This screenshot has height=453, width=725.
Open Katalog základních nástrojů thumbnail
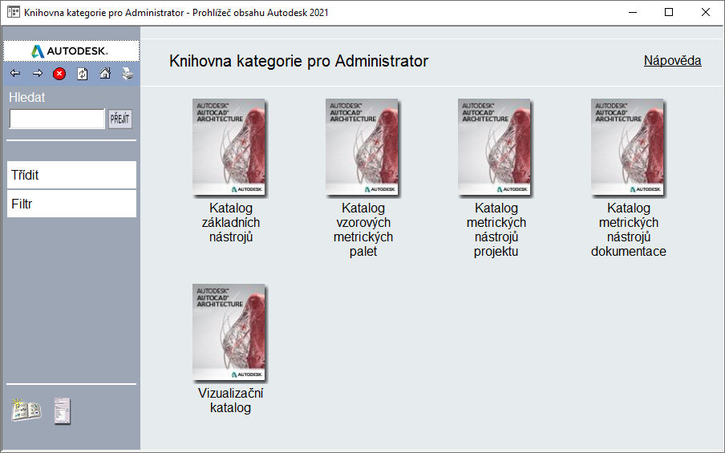(229, 148)
